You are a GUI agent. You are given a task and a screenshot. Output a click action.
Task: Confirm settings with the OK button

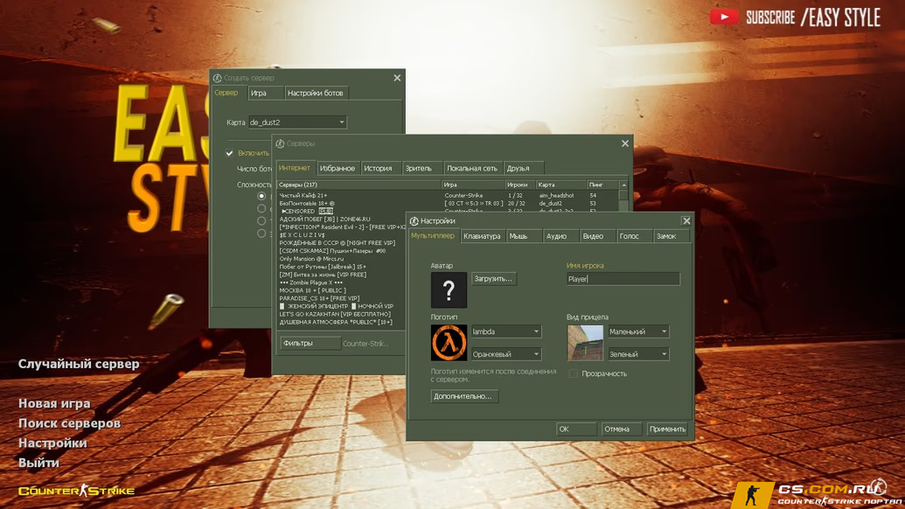(x=576, y=429)
